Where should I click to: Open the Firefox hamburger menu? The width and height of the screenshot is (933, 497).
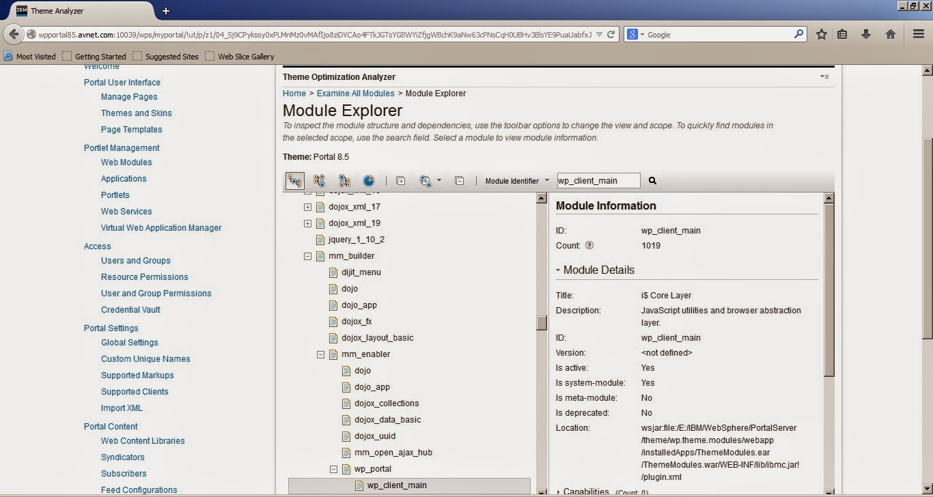coord(919,34)
